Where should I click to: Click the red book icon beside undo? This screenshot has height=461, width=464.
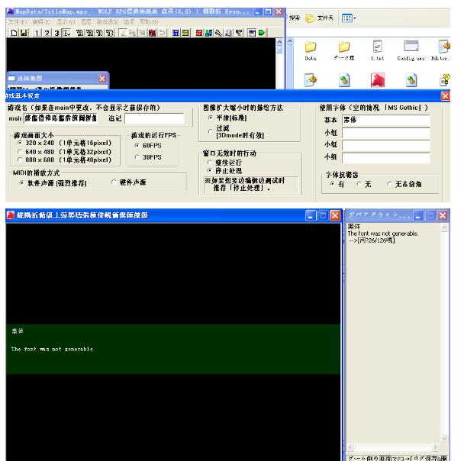tap(153, 33)
